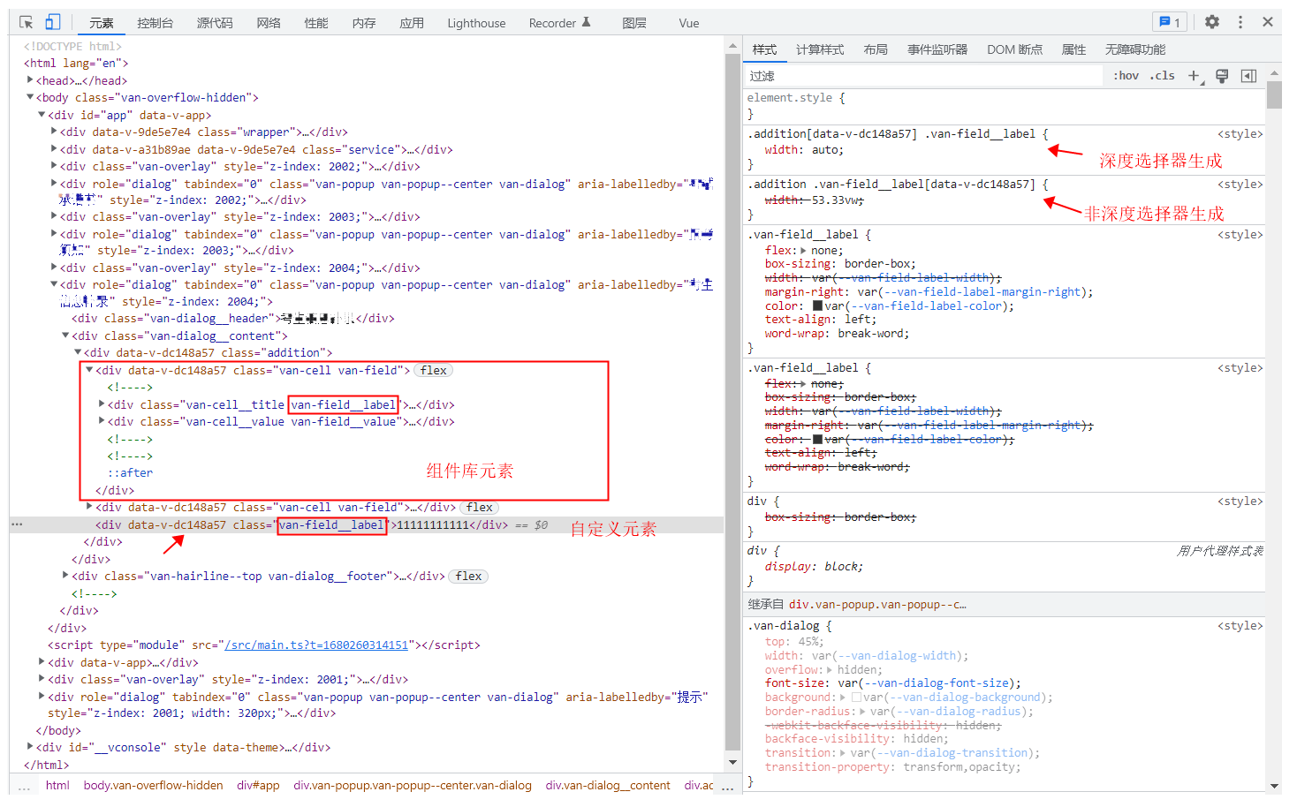This screenshot has width=1297, height=807.
Task: Click the 过滤 styles filter field
Action: [925, 76]
